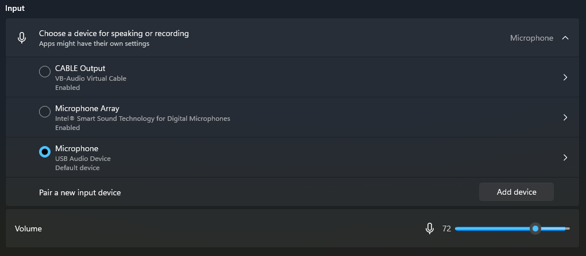This screenshot has width=586, height=256.
Task: Open USB Microphone properties via its chevron
Action: coord(565,157)
